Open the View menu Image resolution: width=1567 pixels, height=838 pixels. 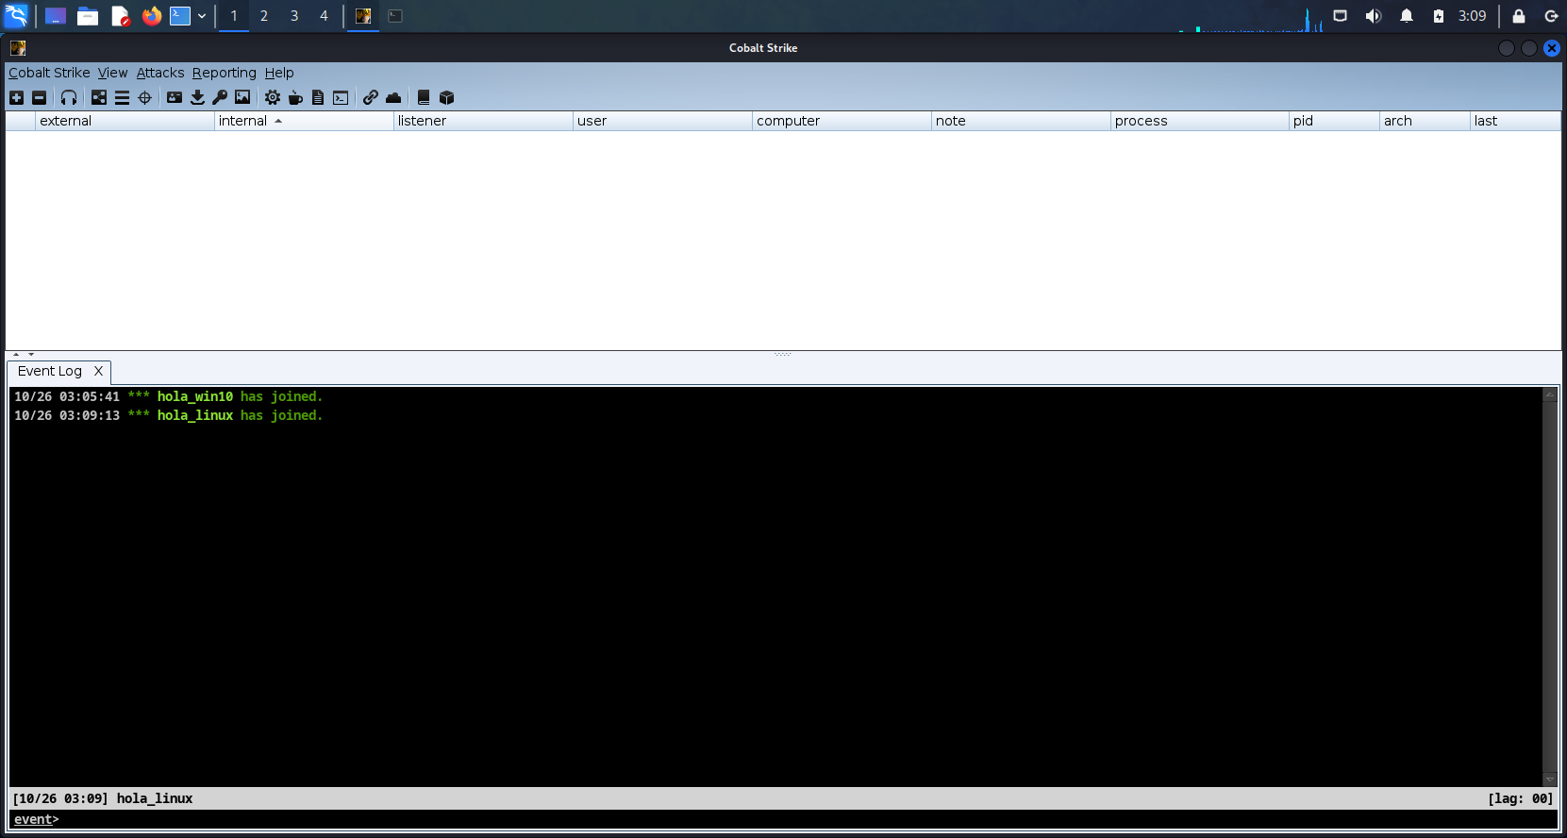point(112,73)
